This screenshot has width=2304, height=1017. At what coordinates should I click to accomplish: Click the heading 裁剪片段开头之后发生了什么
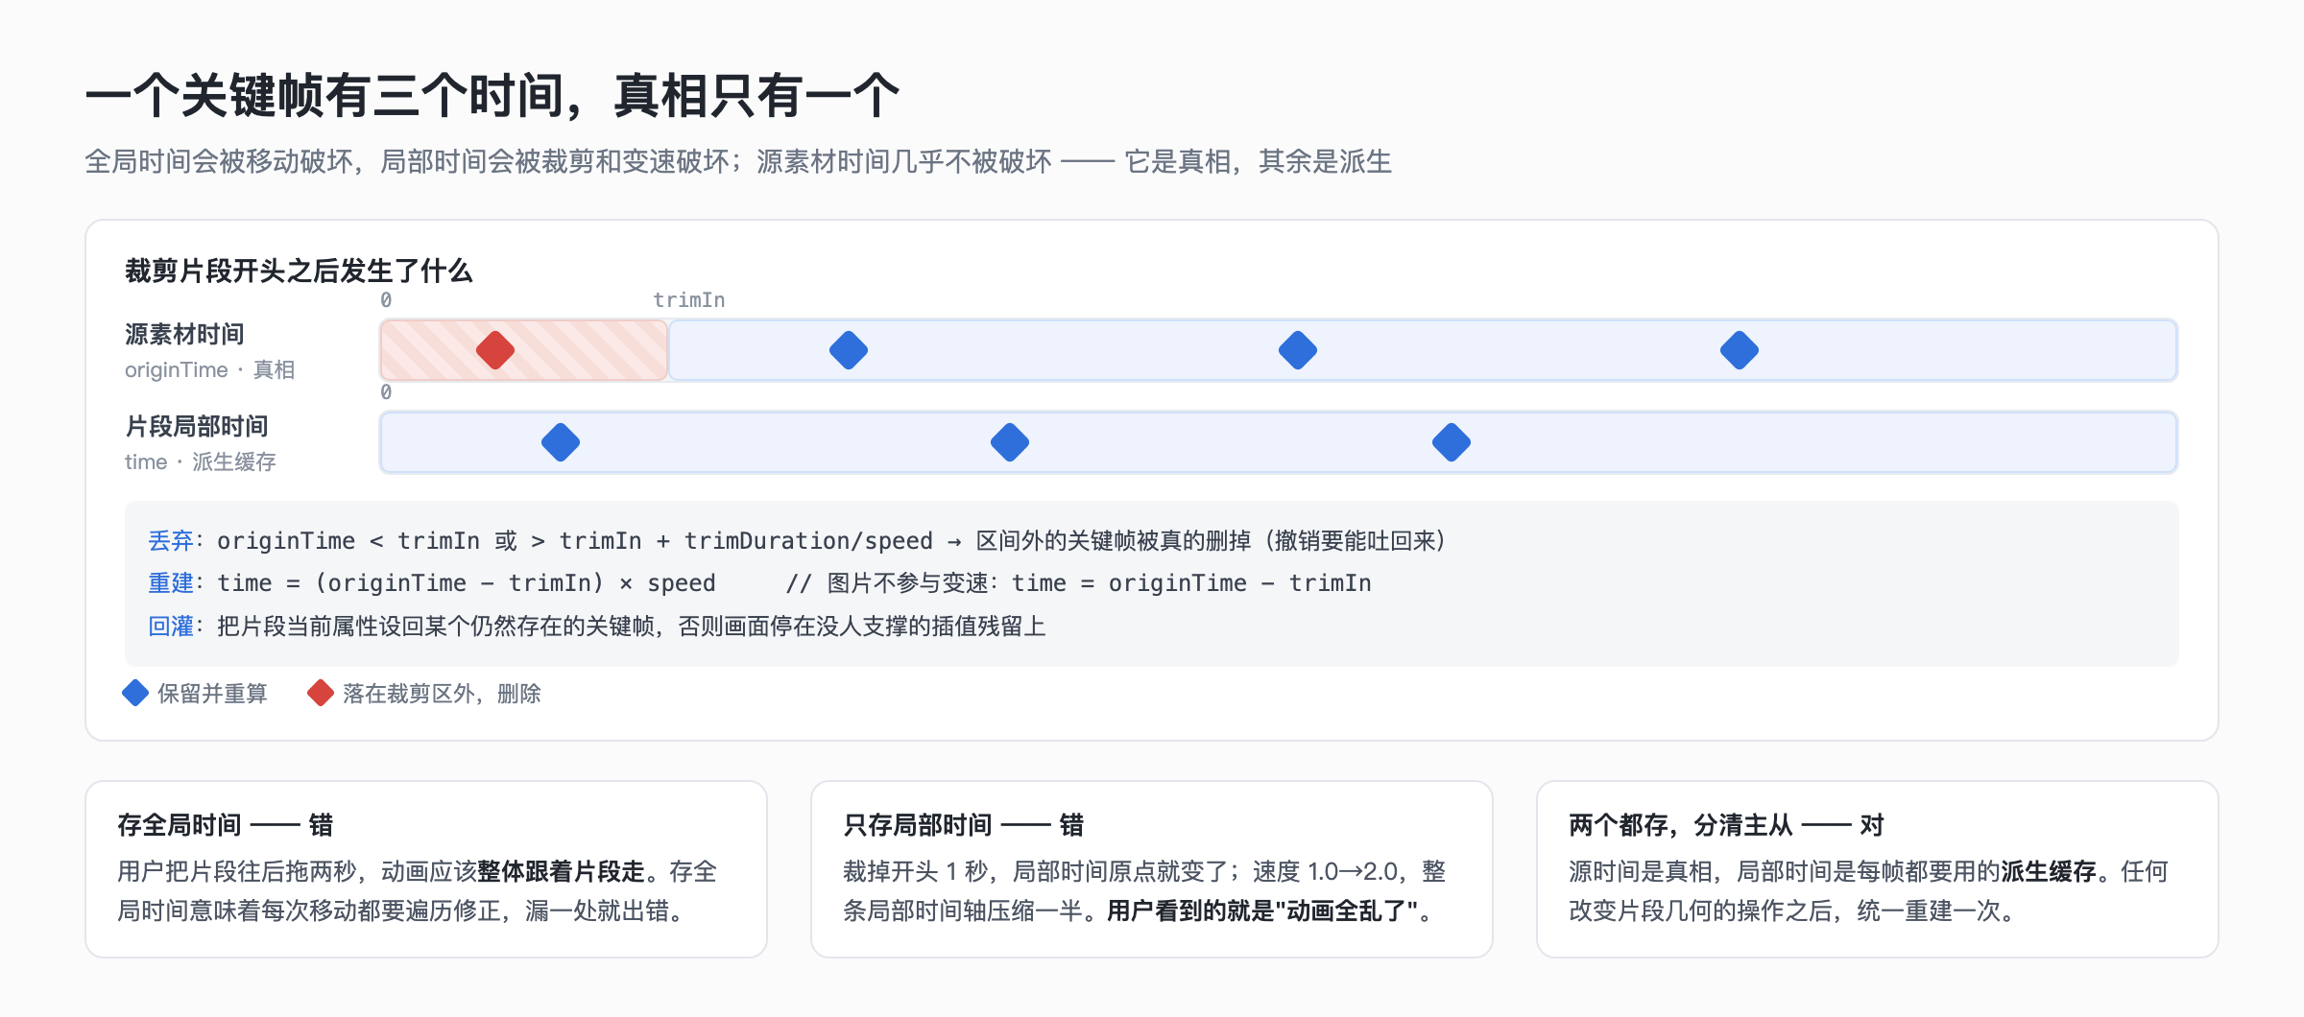299,271
